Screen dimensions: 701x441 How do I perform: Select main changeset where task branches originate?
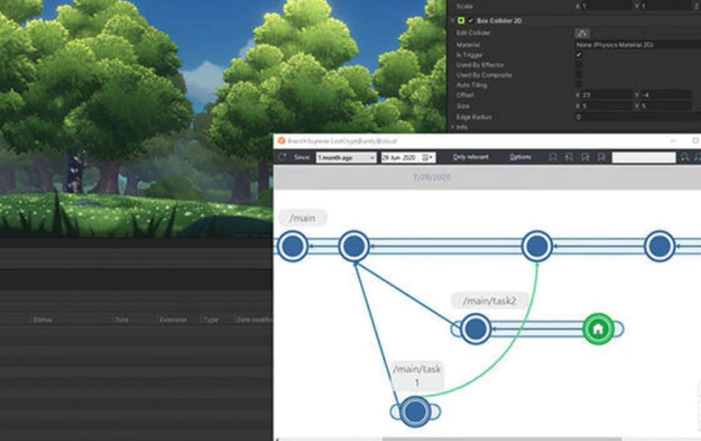[x=354, y=246]
